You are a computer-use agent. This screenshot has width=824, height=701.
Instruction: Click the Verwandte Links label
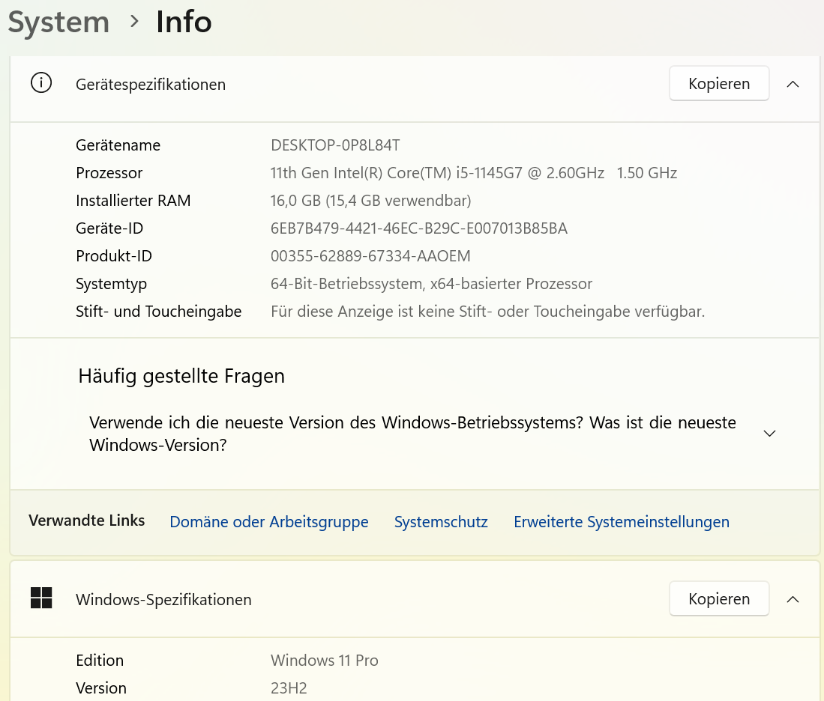click(87, 521)
